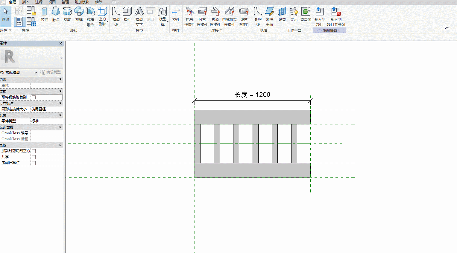Open the 查看器 work plane viewer
Screen dimensions: 457x253
(306, 14)
